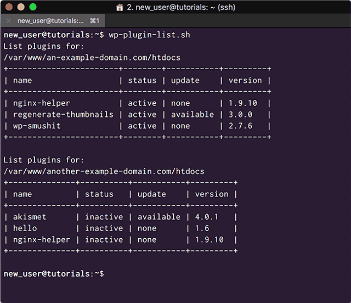The height and width of the screenshot is (303, 351).
Task: Click version 1.6 of hello
Action: (202, 228)
